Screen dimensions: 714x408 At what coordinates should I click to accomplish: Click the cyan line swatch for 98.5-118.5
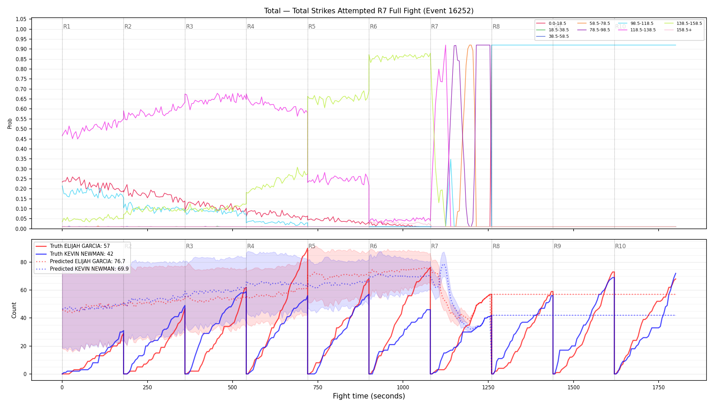623,23
